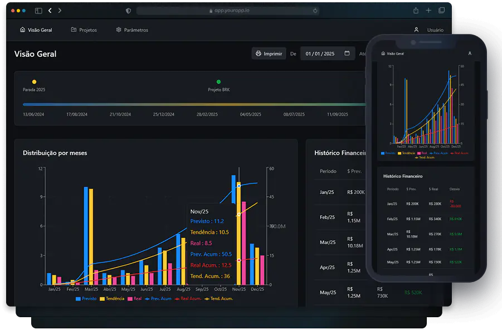Select the Visão Geral navigation item

coord(36,30)
